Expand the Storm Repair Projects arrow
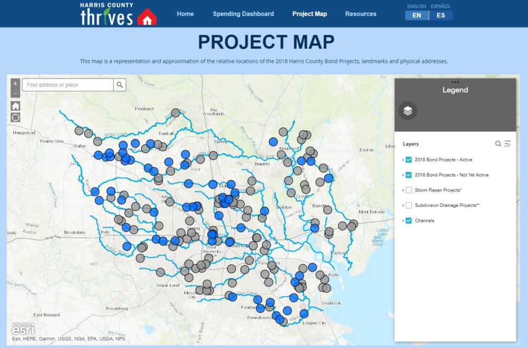 pyautogui.click(x=403, y=190)
